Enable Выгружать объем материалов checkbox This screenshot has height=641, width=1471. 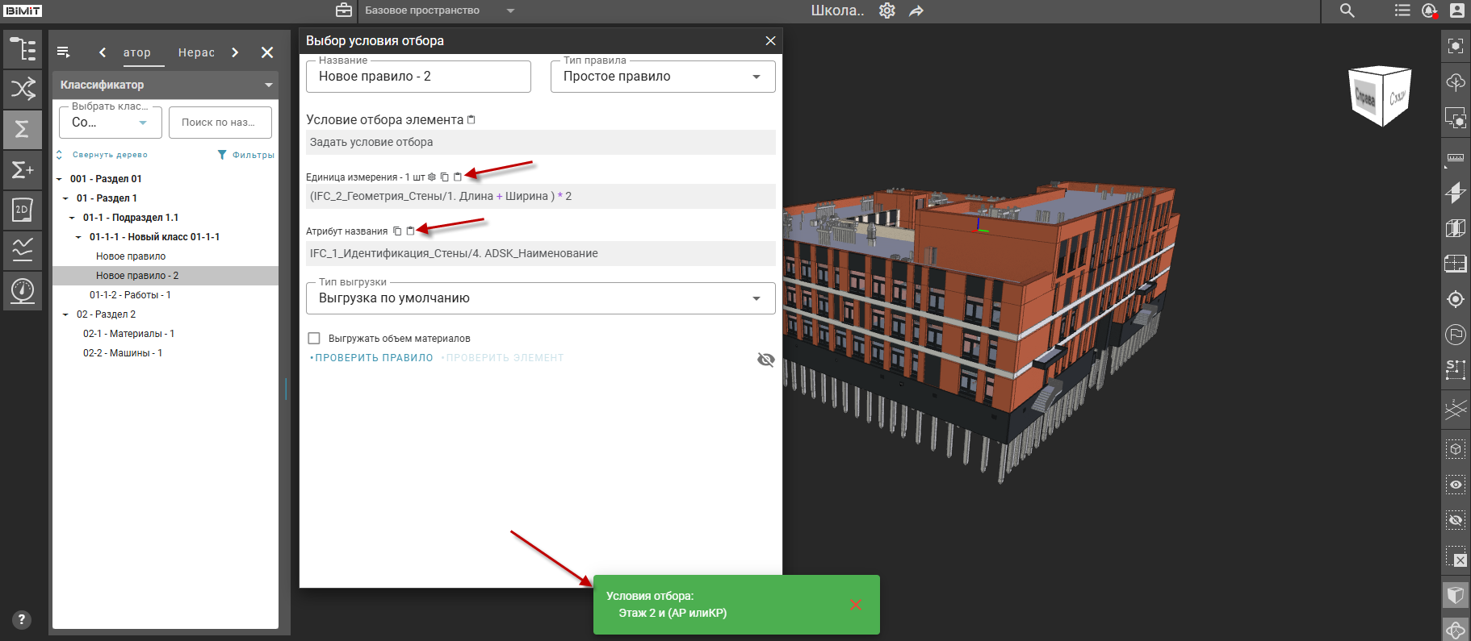tap(314, 339)
